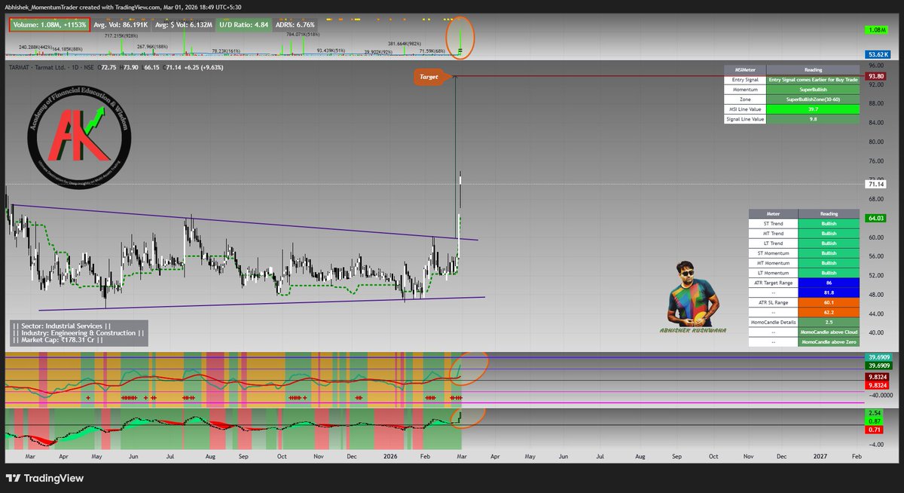Click the 93.80 target price label
This screenshot has height=493, width=904.
tap(876, 76)
